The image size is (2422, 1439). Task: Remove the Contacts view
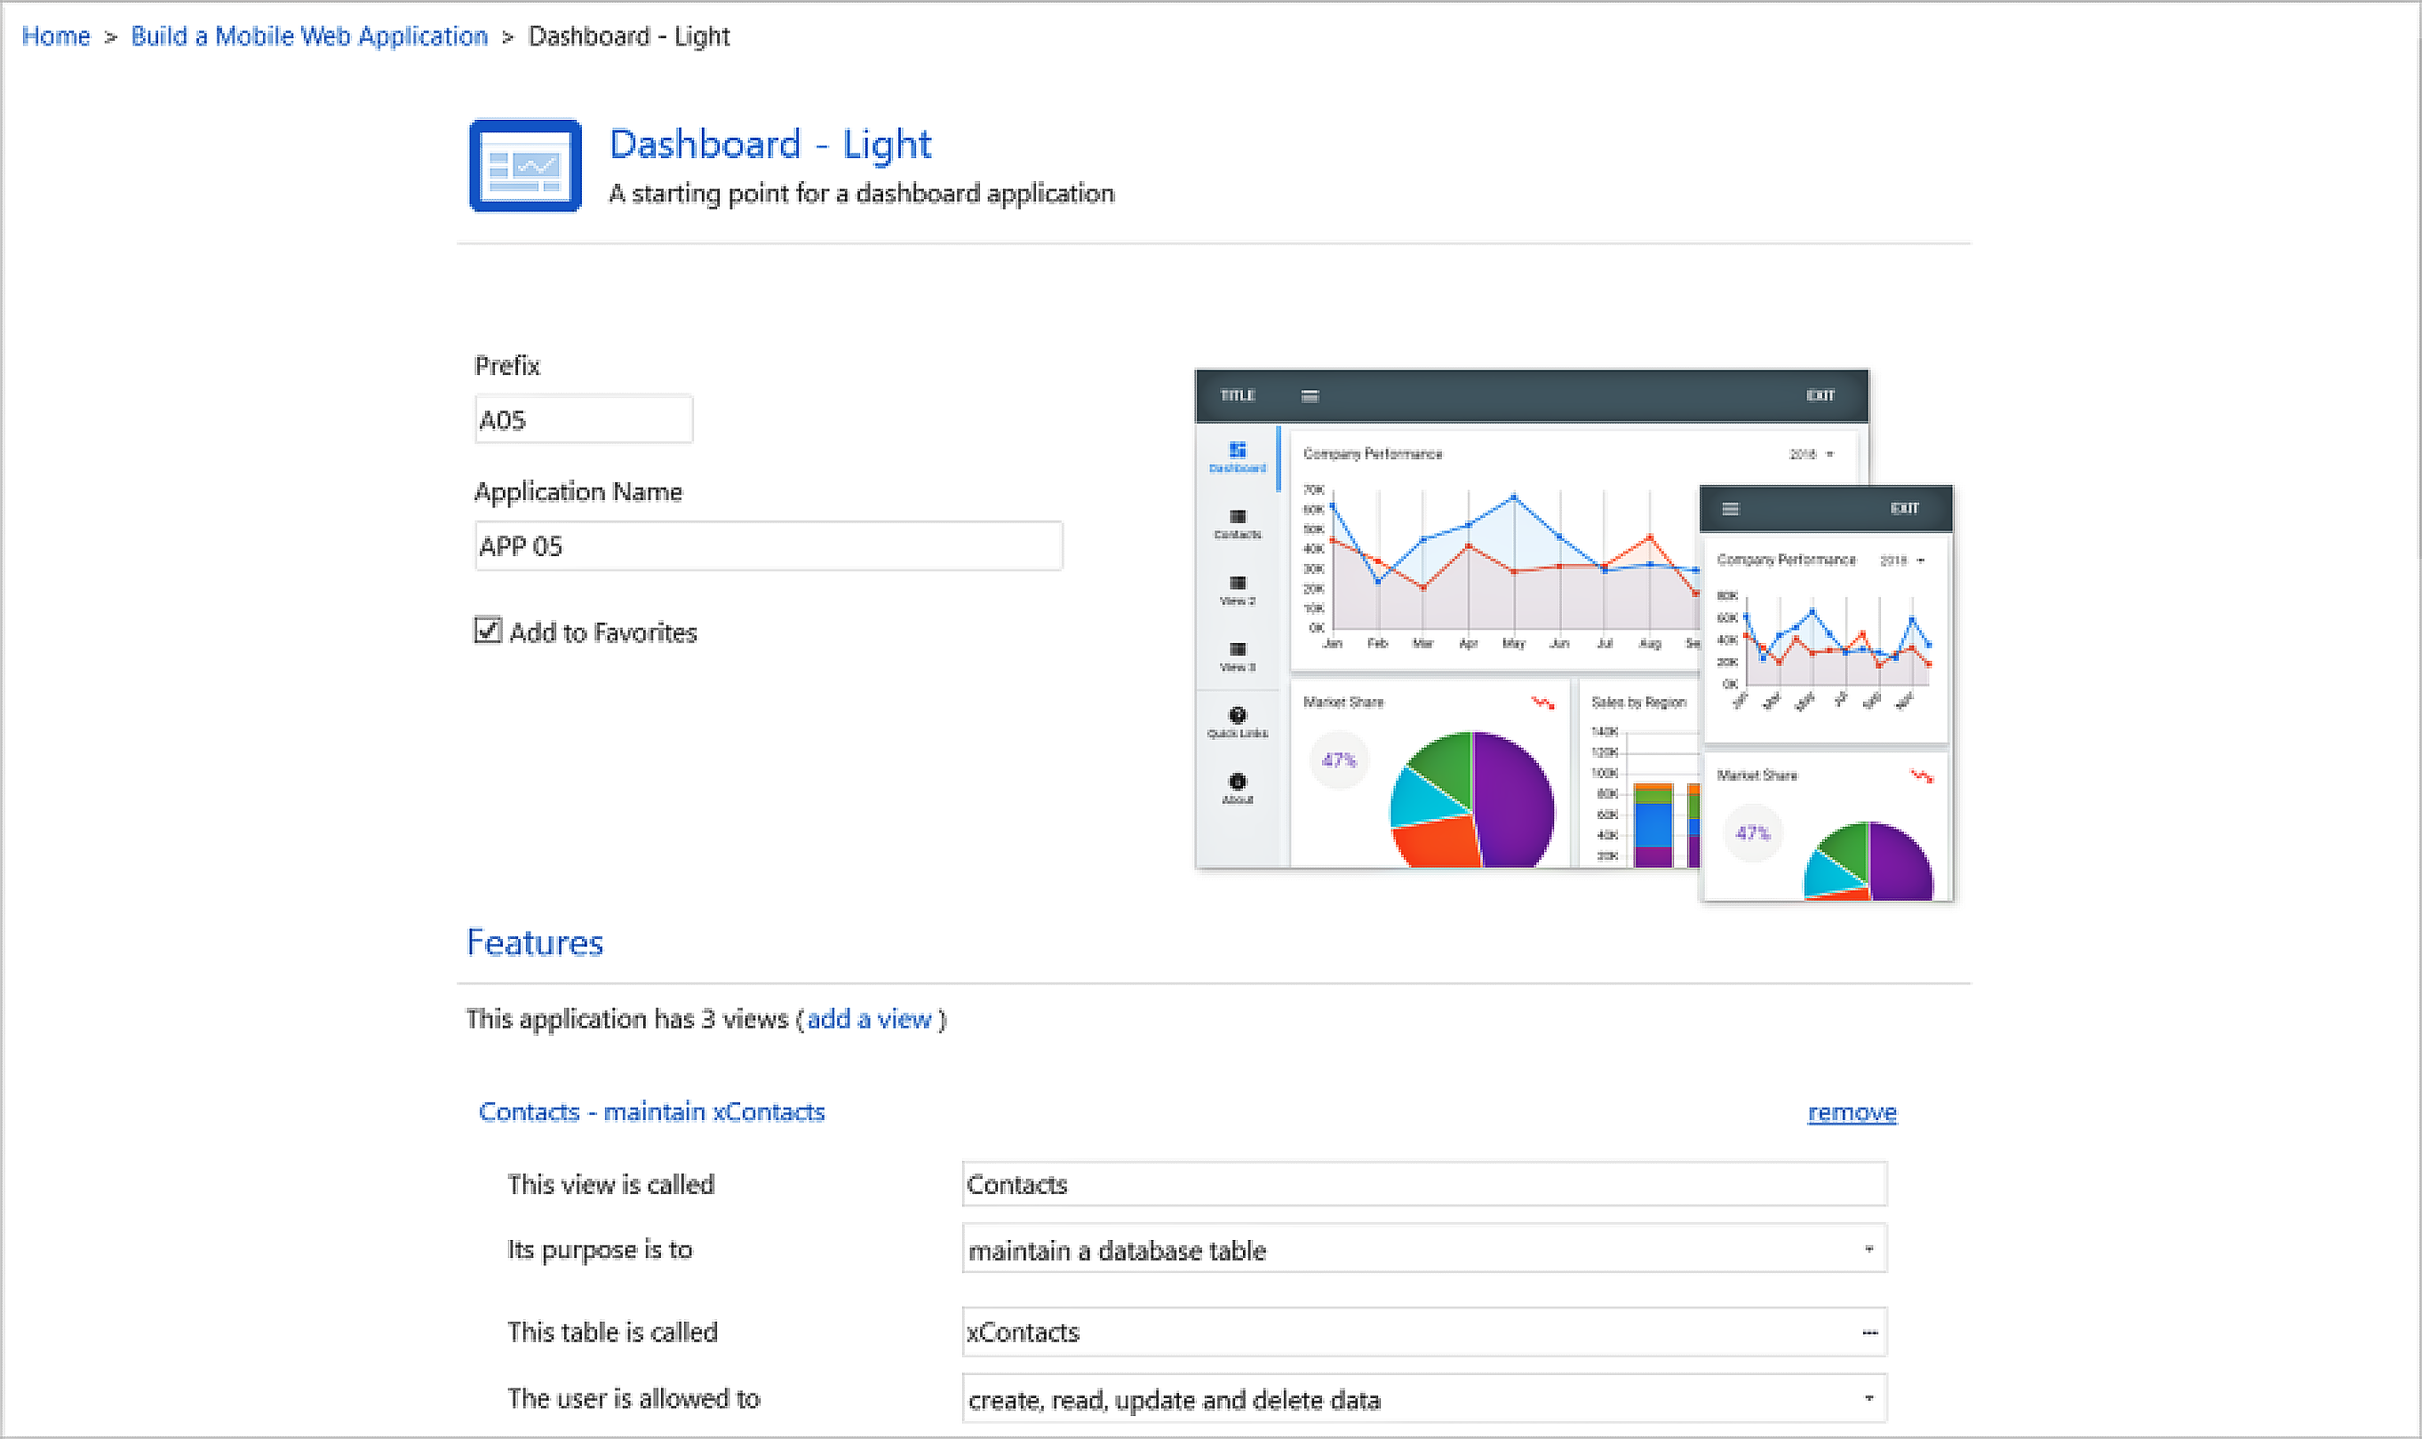coord(1851,1112)
